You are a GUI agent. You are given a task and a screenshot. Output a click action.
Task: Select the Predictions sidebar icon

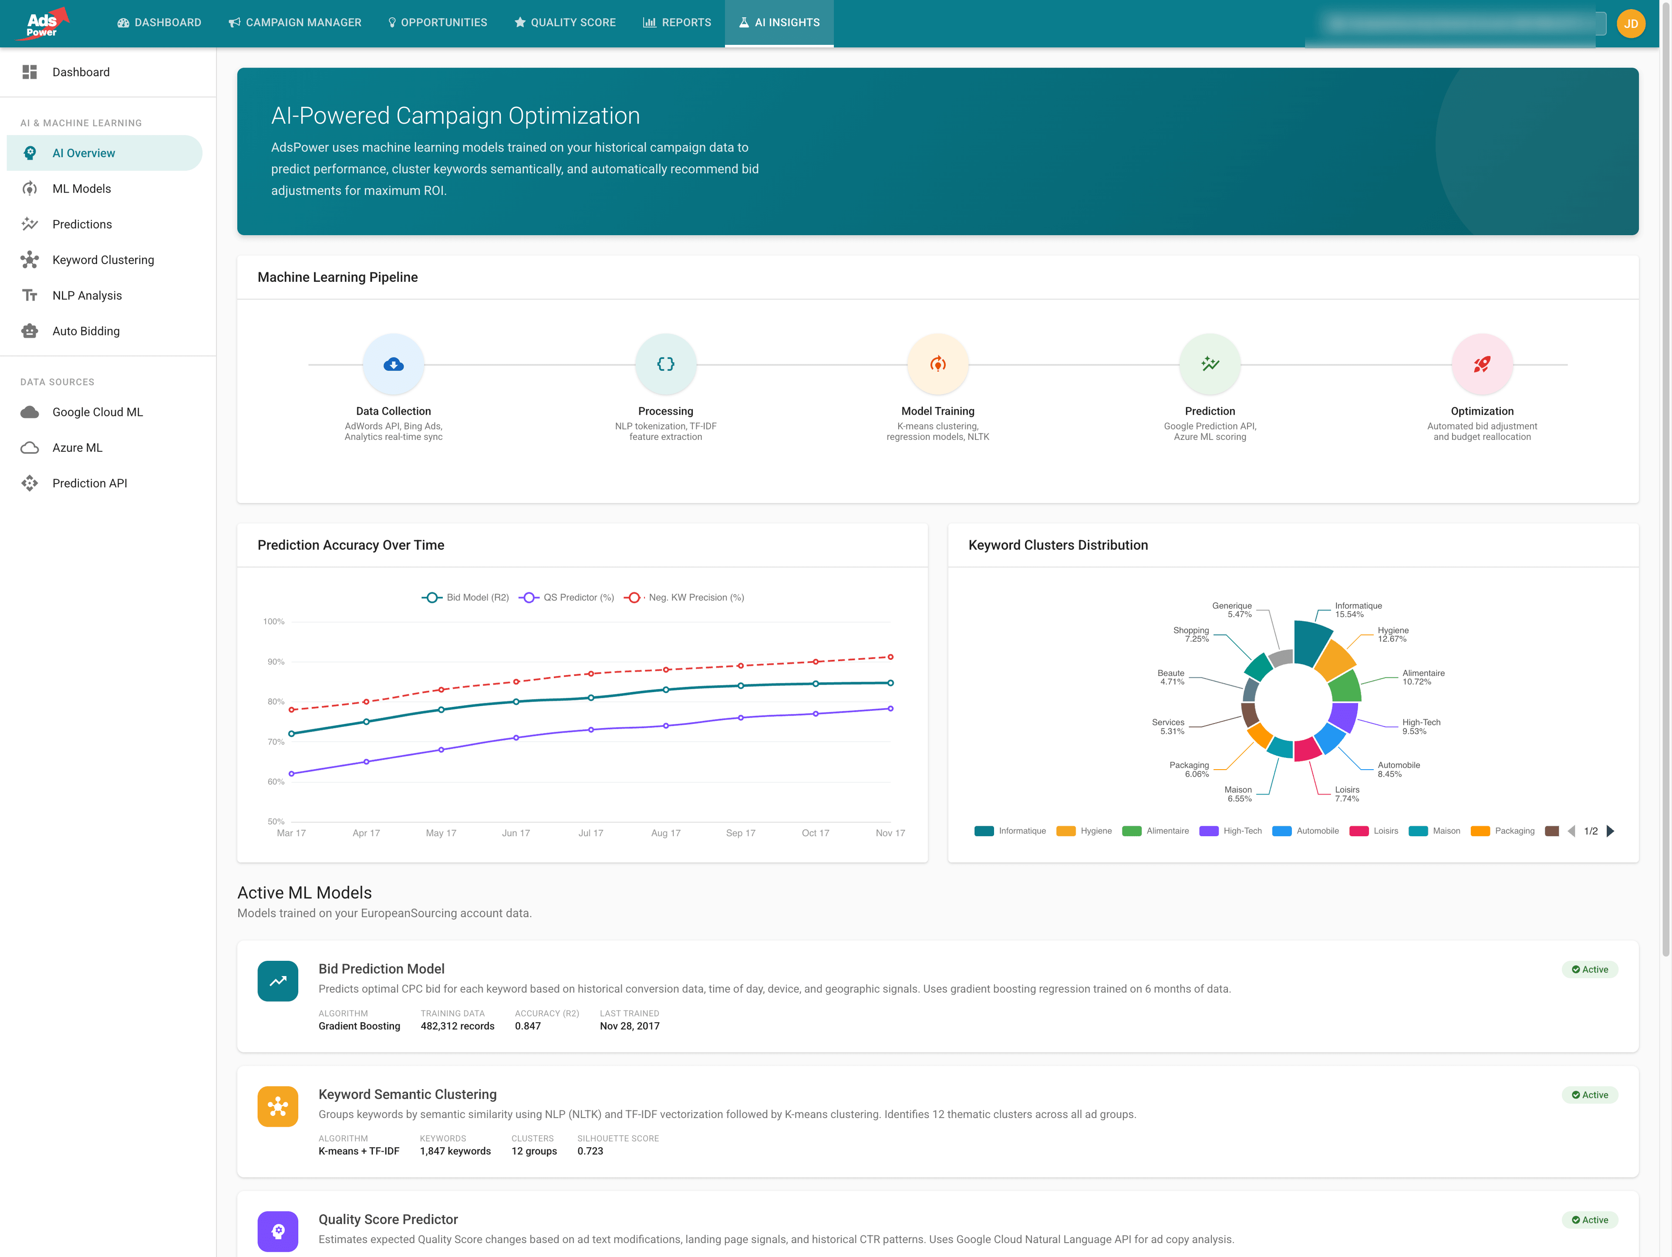point(30,224)
